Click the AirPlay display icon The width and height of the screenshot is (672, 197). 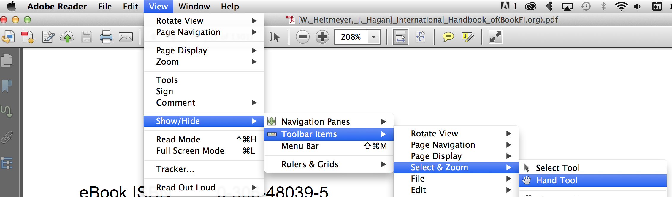(x=567, y=7)
